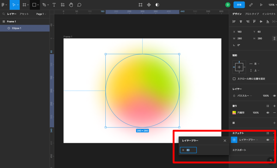The width and height of the screenshot is (277, 168).
Task: Click the user avatar D
Action: point(228,5)
